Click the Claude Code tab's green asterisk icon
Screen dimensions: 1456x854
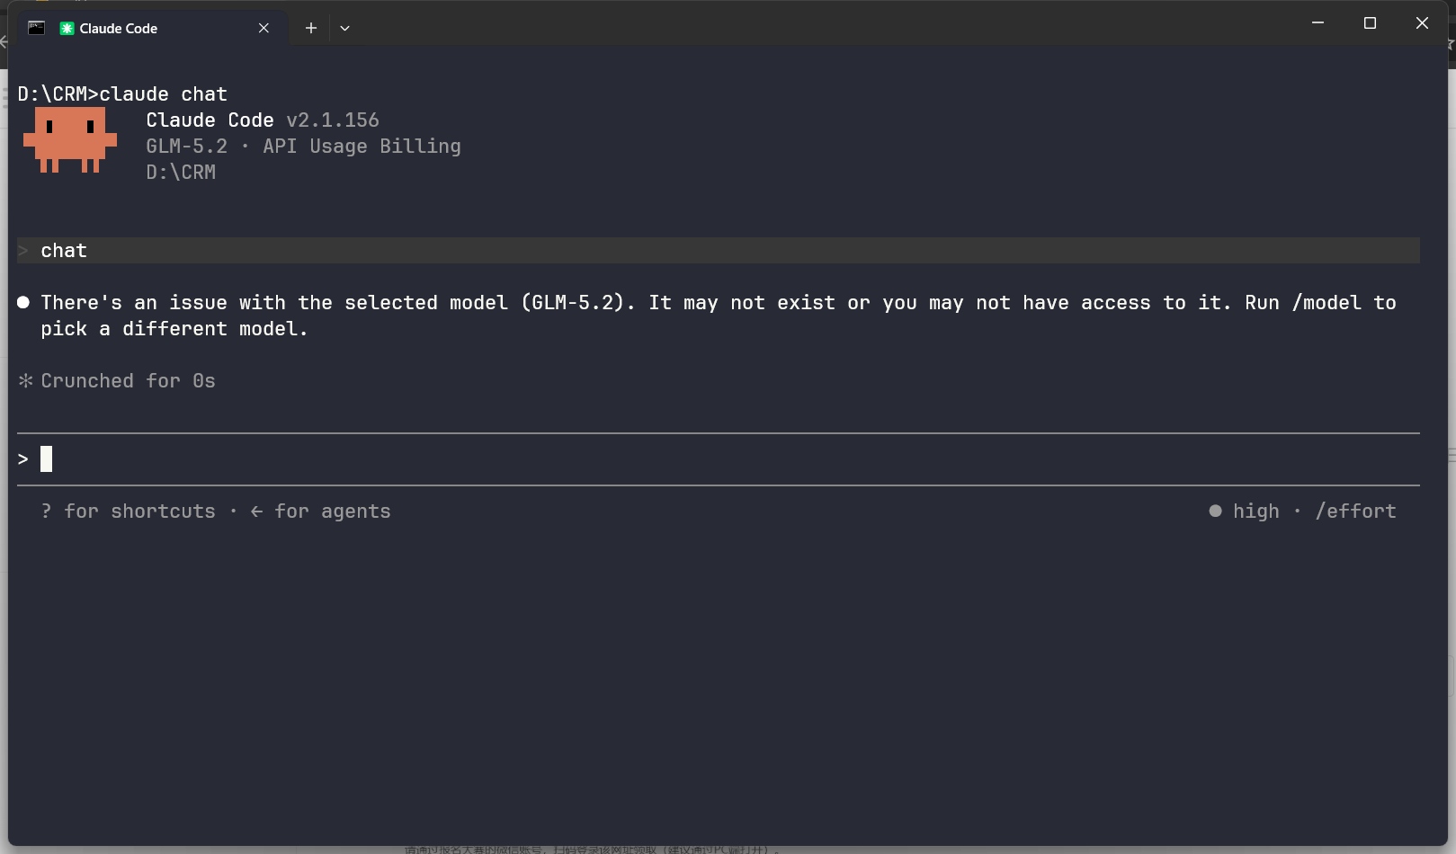coord(67,28)
